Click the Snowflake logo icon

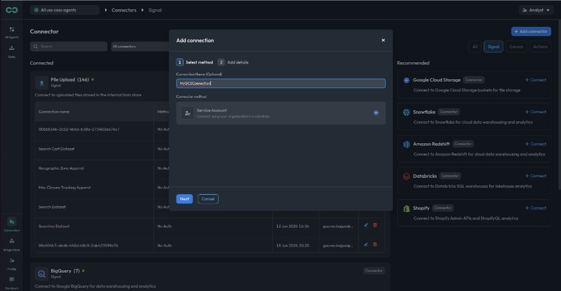[x=407, y=112]
